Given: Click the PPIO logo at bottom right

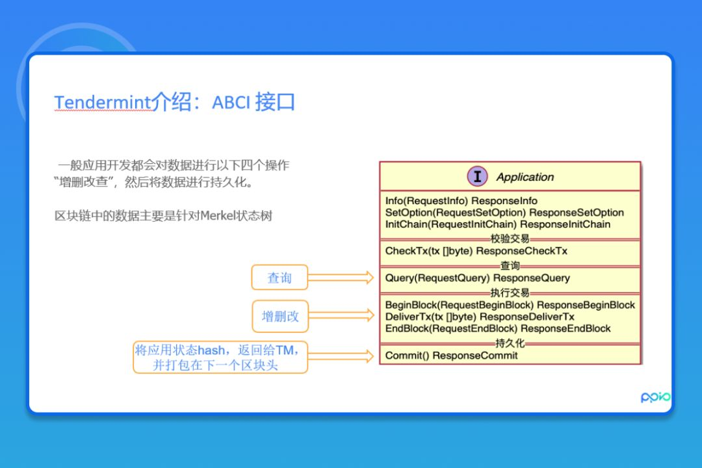Looking at the screenshot, I should (x=655, y=398).
